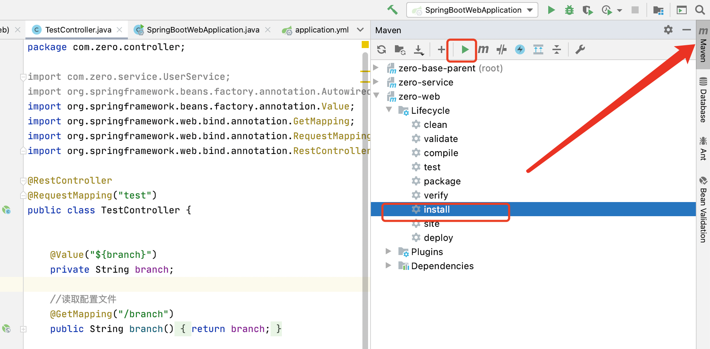Open Maven settings wrench icon

(580, 49)
